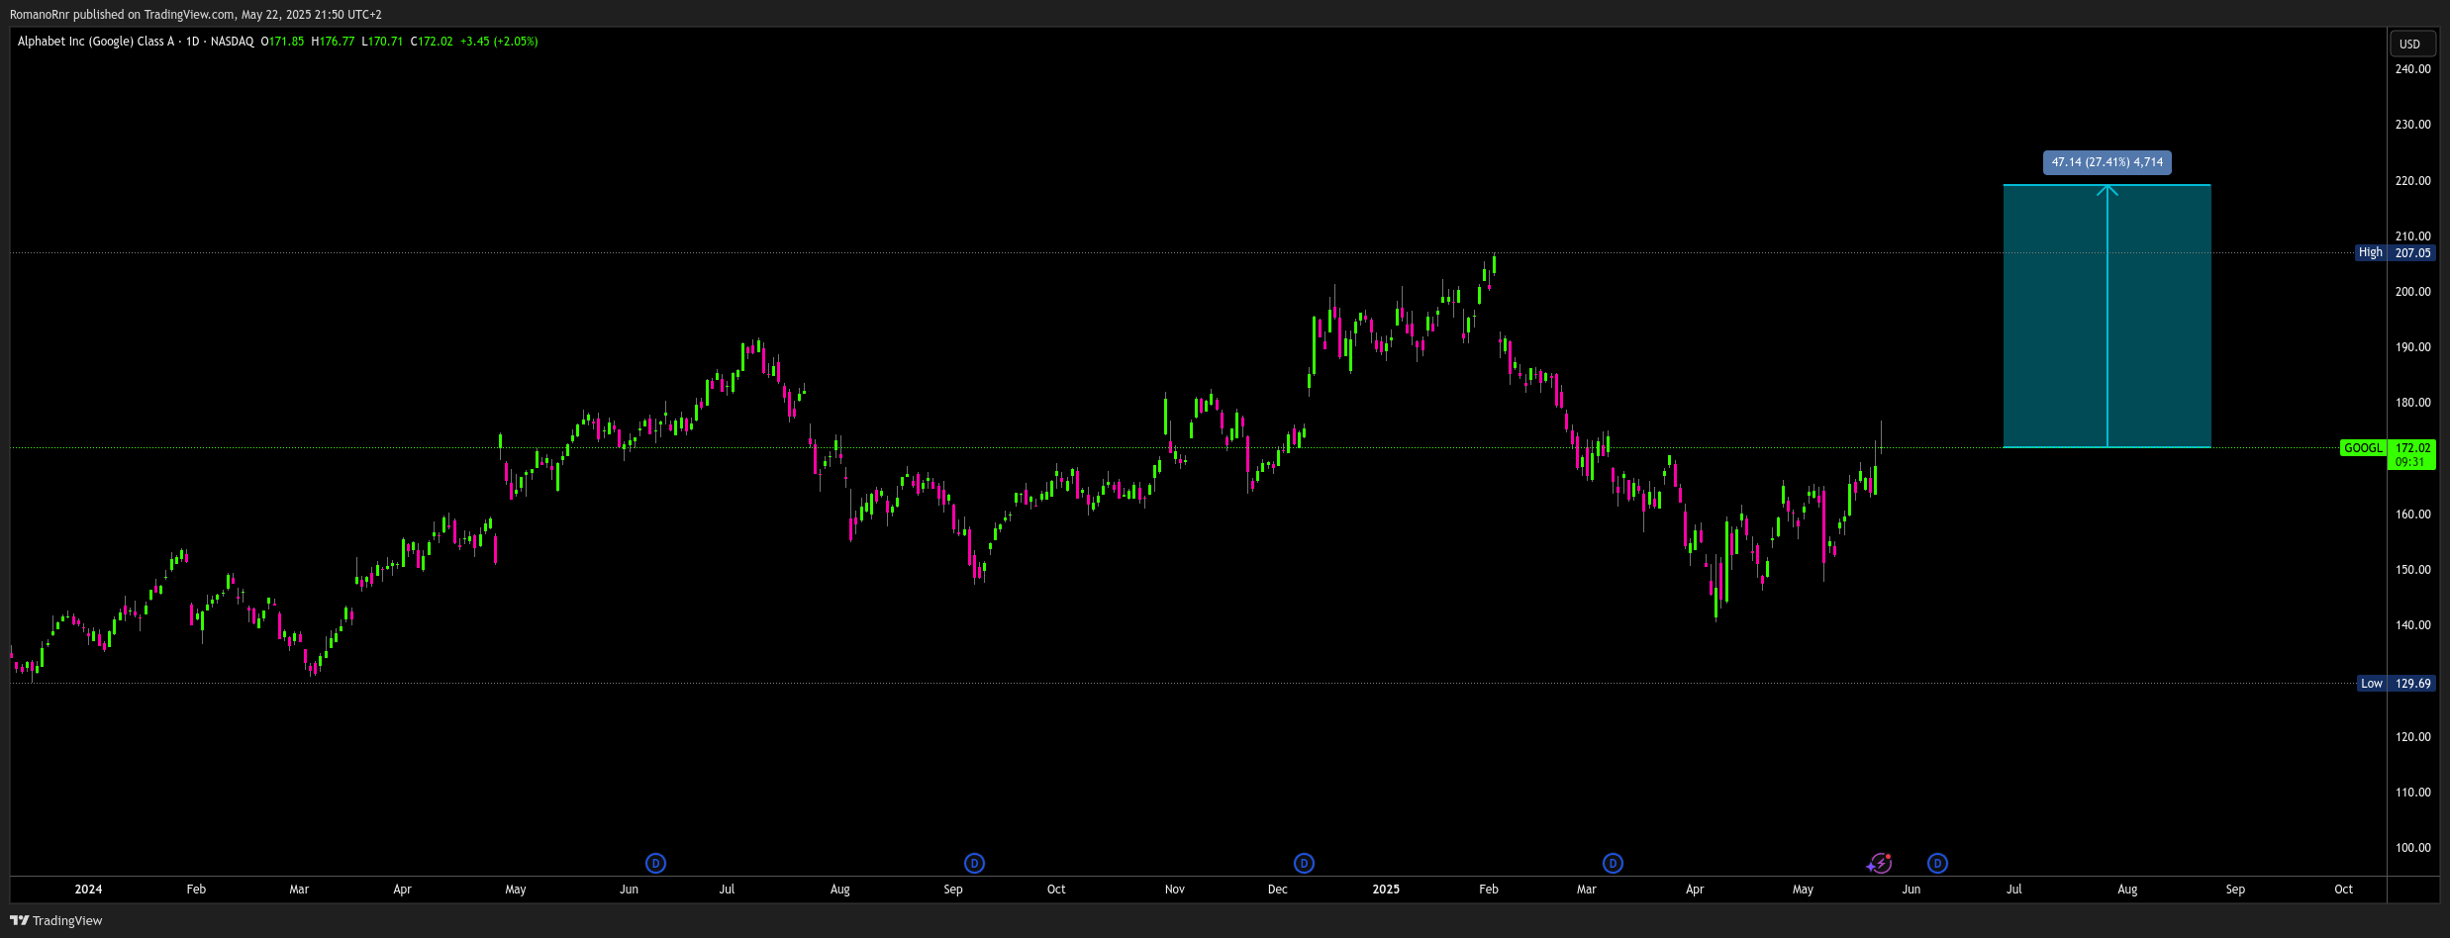Click the 180.00 price axis label
The height and width of the screenshot is (938, 2450).
pos(2413,403)
